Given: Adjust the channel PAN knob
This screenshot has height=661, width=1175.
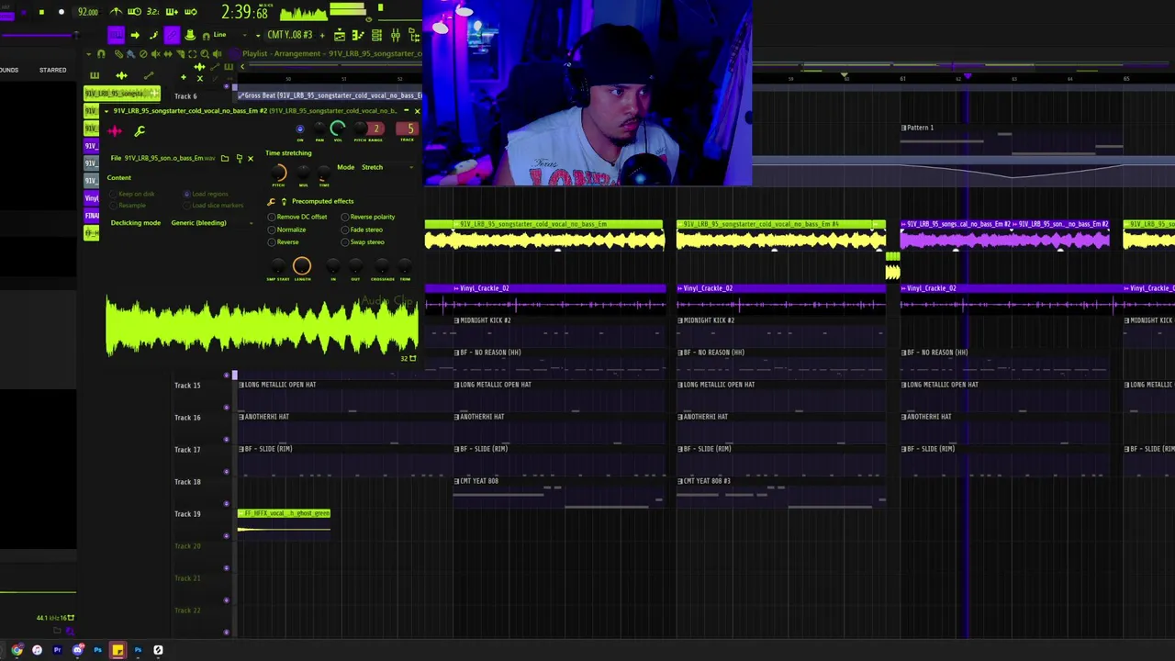Looking at the screenshot, I should (319, 129).
